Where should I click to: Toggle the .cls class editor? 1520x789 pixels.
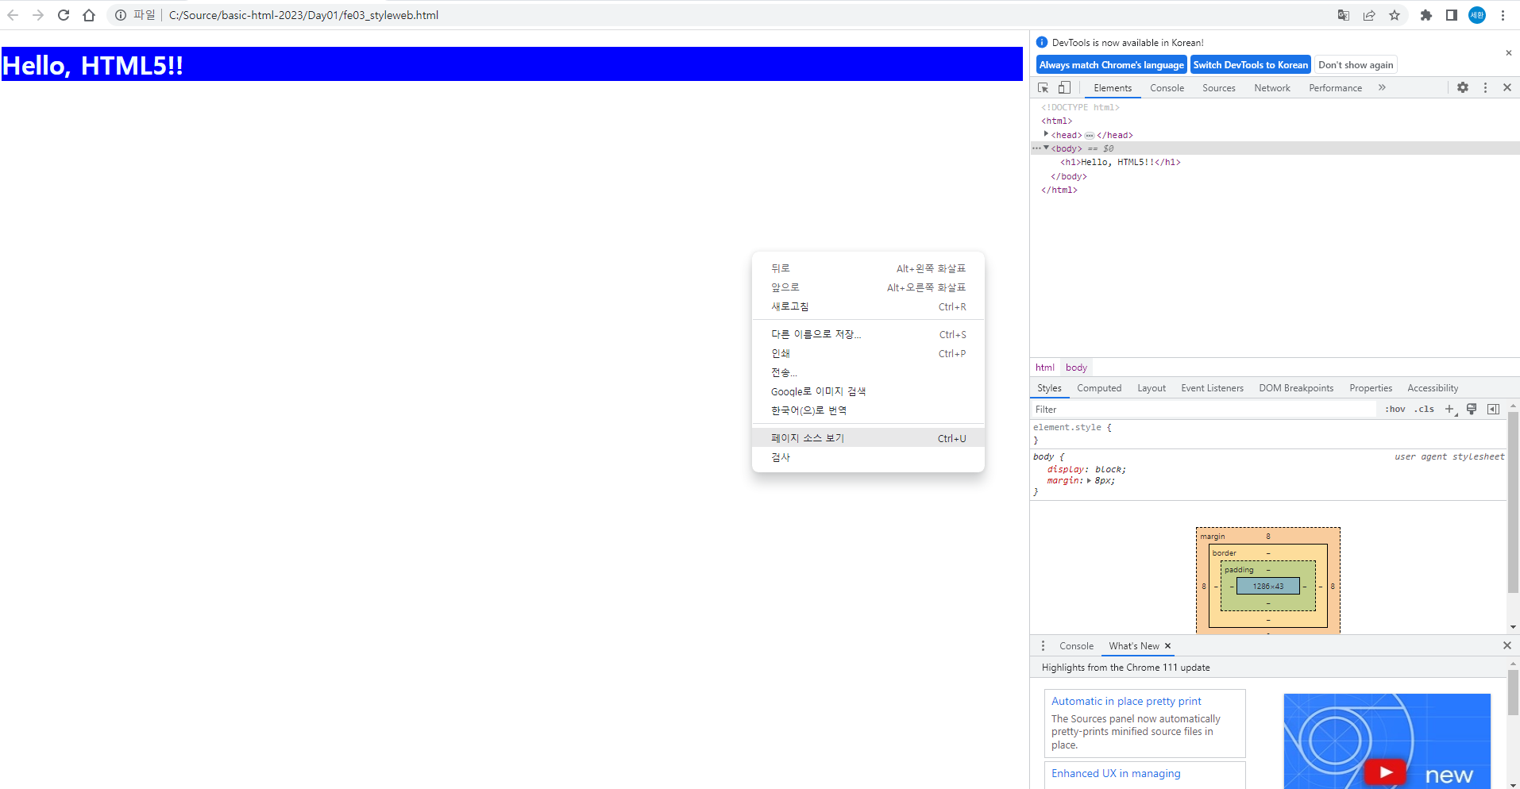click(1425, 410)
